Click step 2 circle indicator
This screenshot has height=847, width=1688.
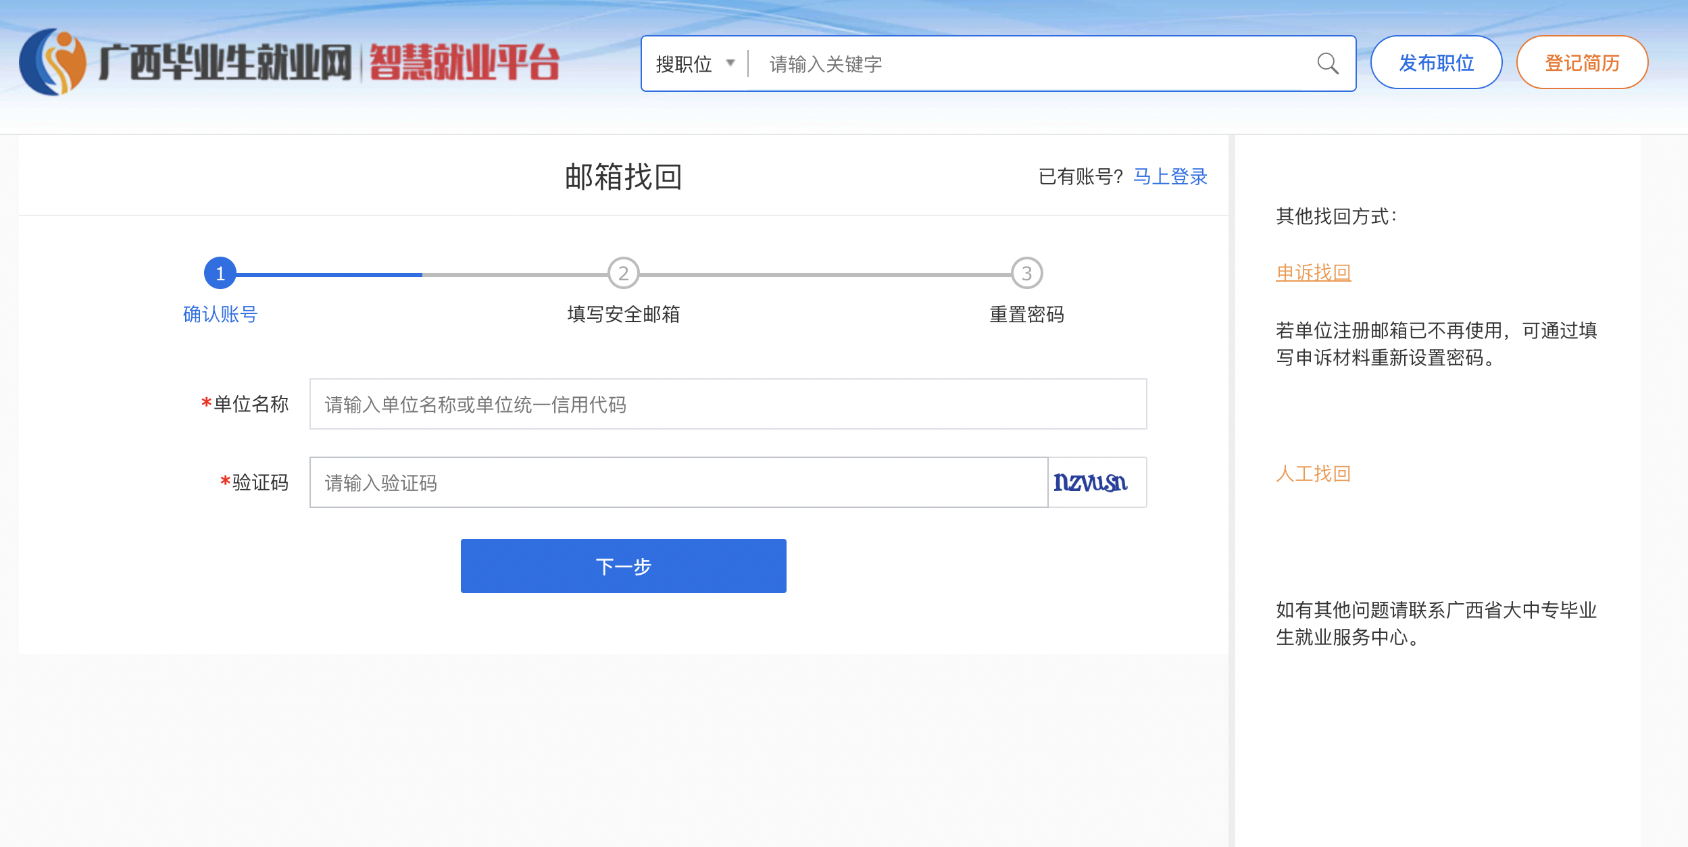point(623,274)
